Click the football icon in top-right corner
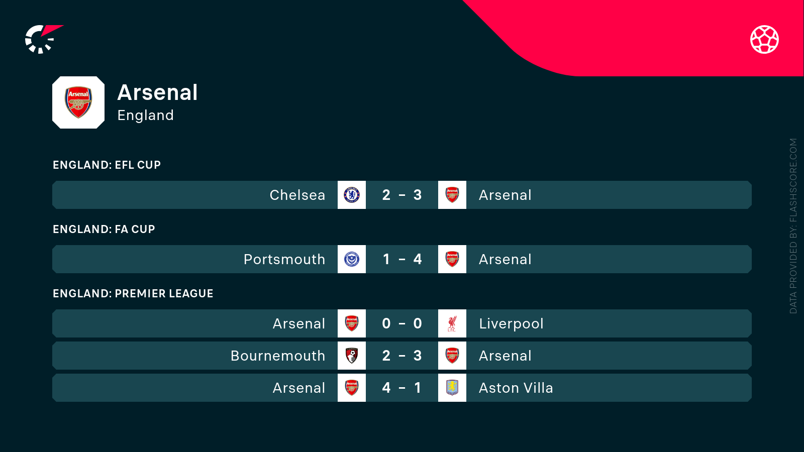This screenshot has height=452, width=804. coord(764,39)
